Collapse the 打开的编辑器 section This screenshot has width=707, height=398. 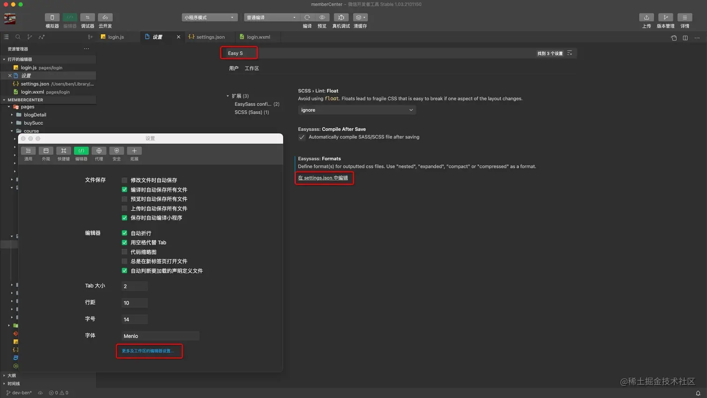4,59
